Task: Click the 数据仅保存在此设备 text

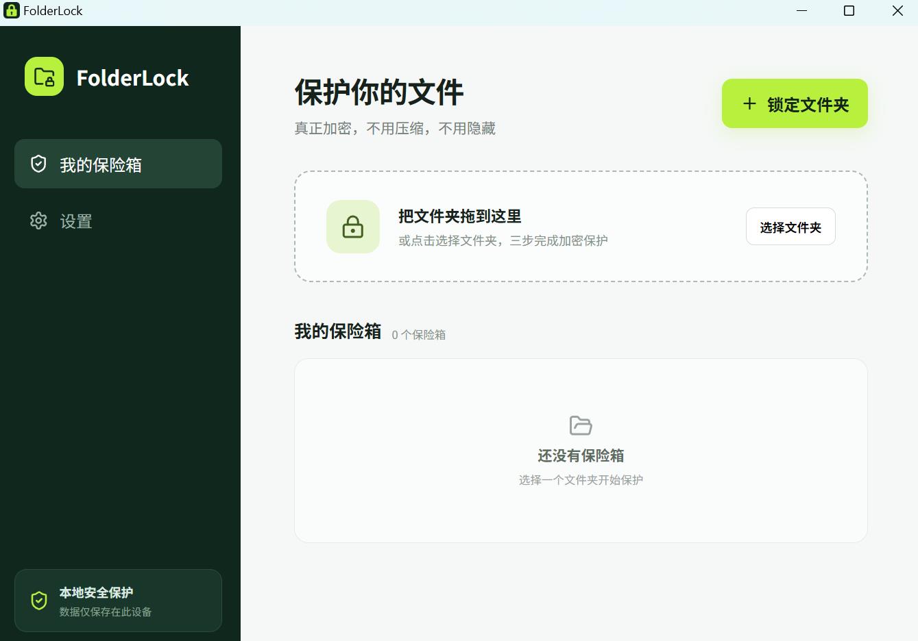Action: [x=106, y=612]
